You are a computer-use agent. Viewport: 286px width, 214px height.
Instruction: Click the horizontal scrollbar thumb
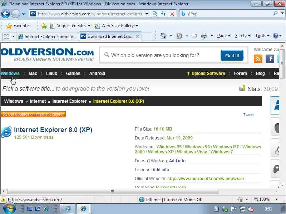point(113,191)
